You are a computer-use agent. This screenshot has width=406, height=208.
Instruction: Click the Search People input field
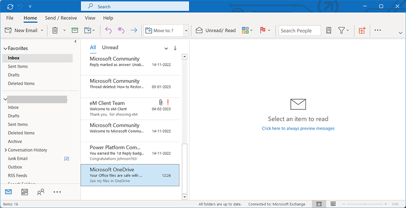(x=299, y=30)
